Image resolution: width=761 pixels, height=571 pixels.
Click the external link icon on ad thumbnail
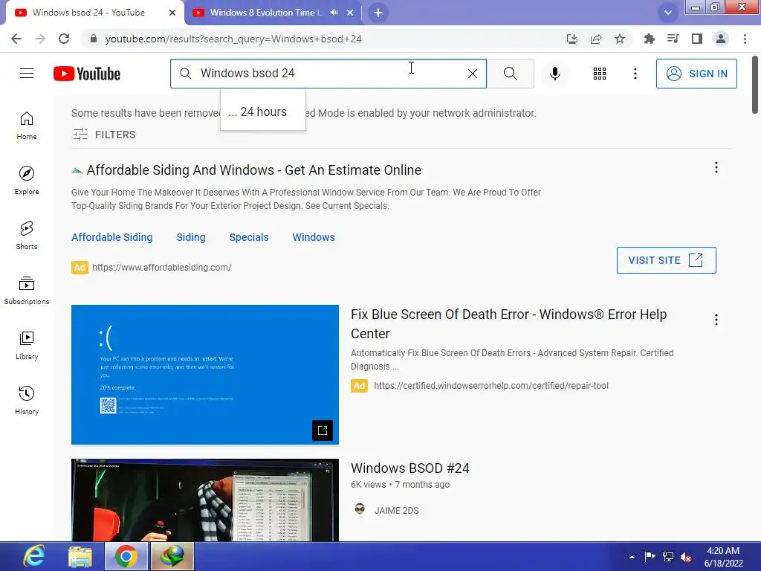coord(323,430)
